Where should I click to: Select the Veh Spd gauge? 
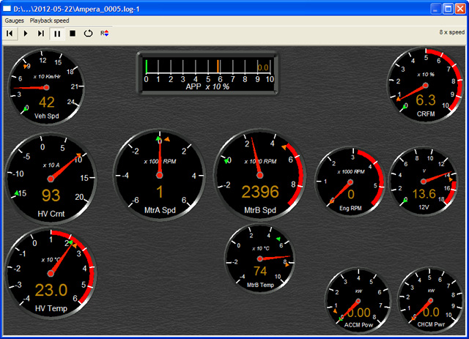[45, 87]
